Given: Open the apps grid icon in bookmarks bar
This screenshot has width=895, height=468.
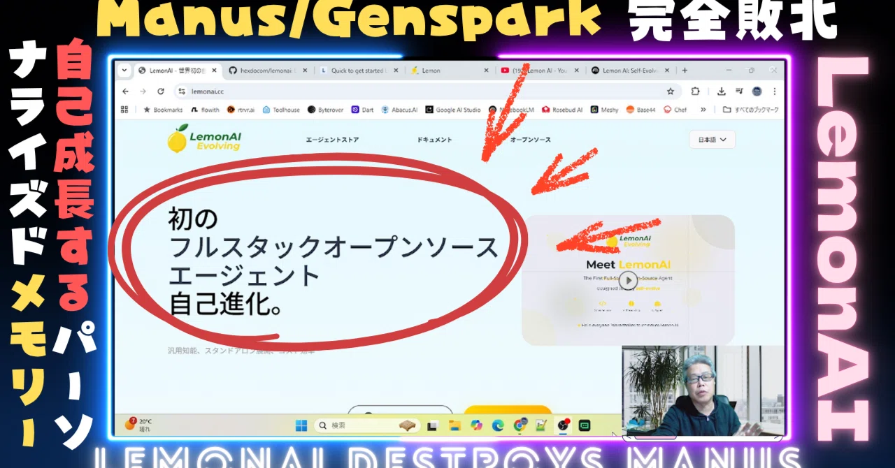Looking at the screenshot, I should click(125, 110).
